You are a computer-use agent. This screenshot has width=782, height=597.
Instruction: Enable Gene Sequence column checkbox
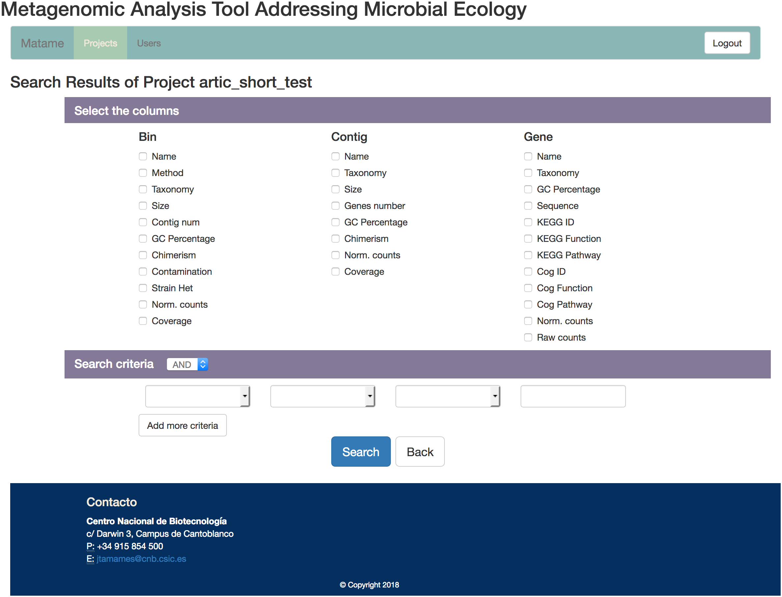[x=528, y=206]
